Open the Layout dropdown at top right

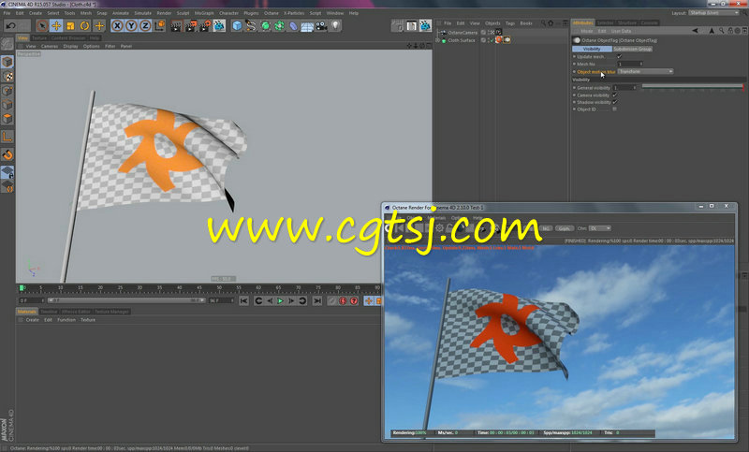(713, 13)
